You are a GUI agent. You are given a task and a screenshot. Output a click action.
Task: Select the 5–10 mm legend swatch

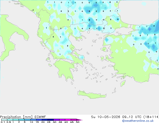click(x=27, y=120)
